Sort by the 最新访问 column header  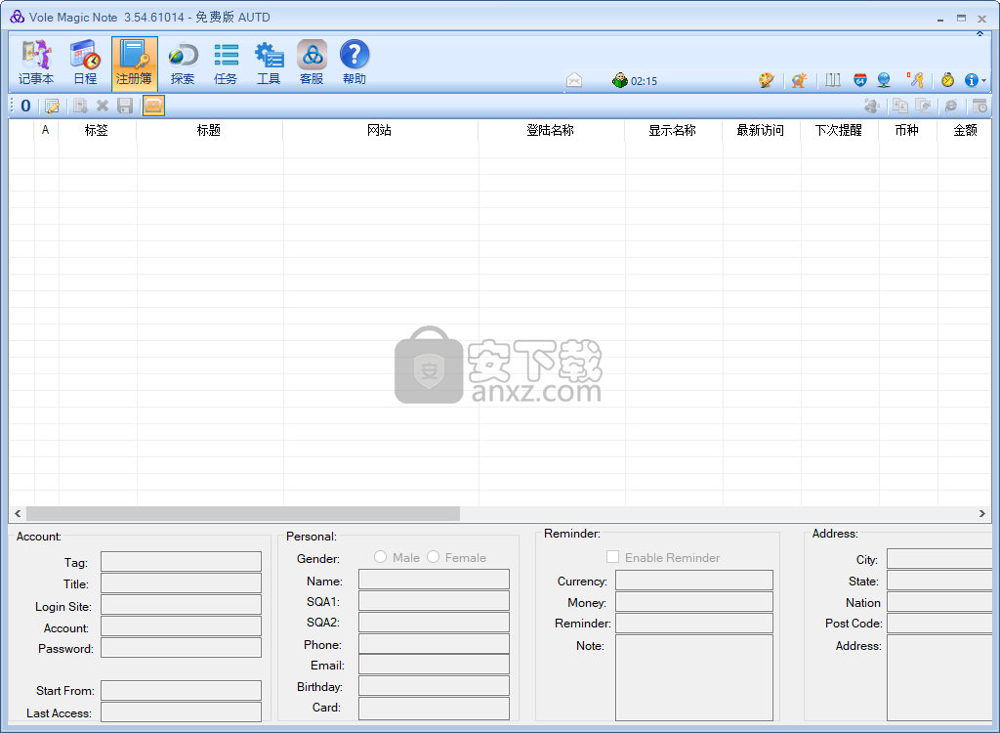coord(761,130)
